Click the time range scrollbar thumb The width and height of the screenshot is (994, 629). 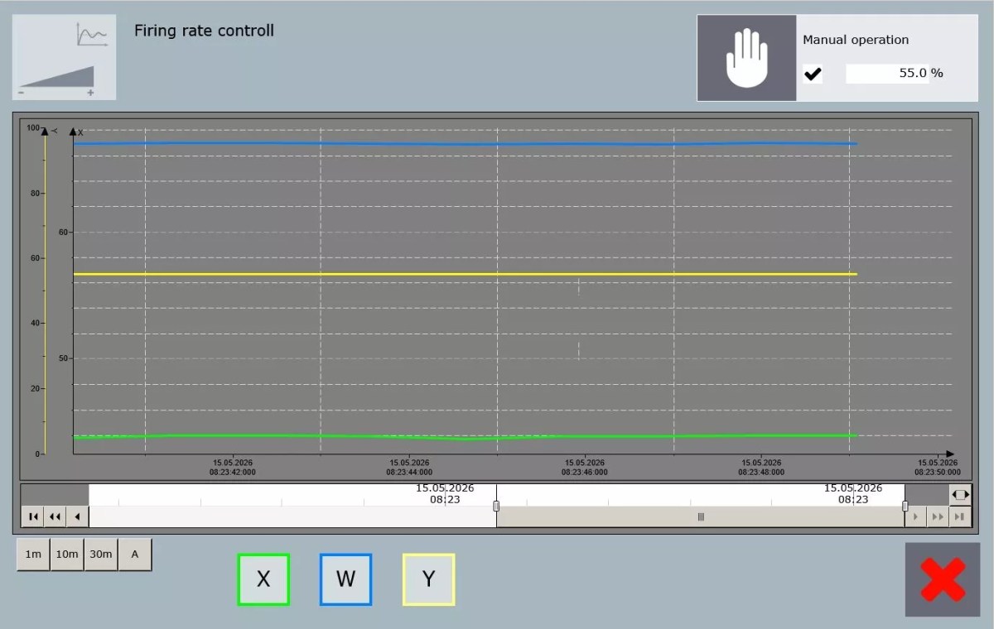[x=700, y=516]
